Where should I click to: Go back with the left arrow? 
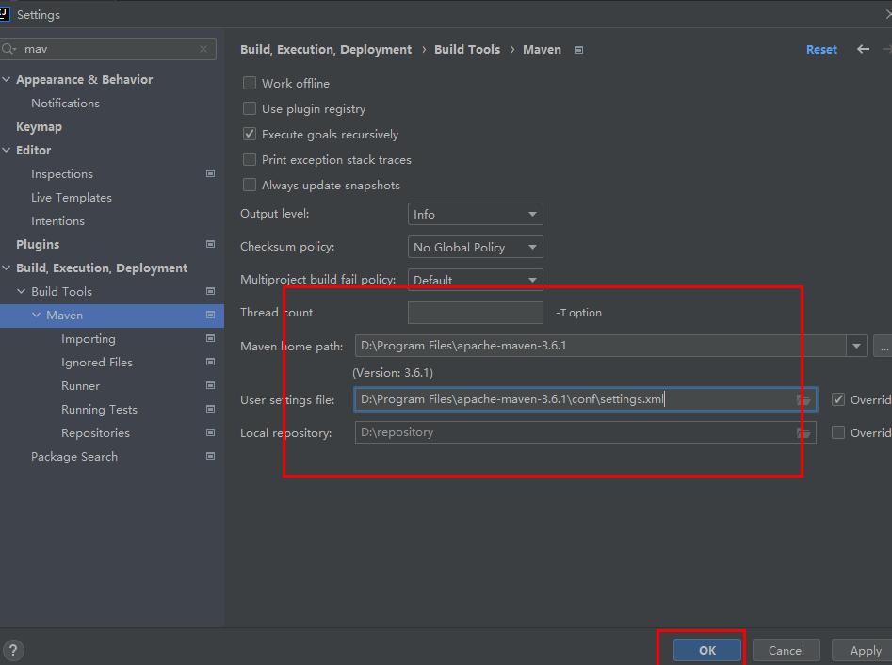pos(863,50)
